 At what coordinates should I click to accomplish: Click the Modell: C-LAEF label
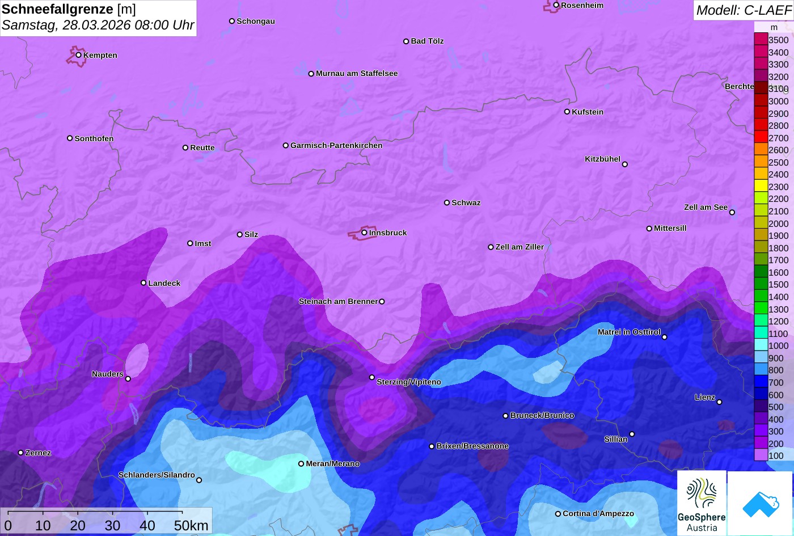click(743, 10)
